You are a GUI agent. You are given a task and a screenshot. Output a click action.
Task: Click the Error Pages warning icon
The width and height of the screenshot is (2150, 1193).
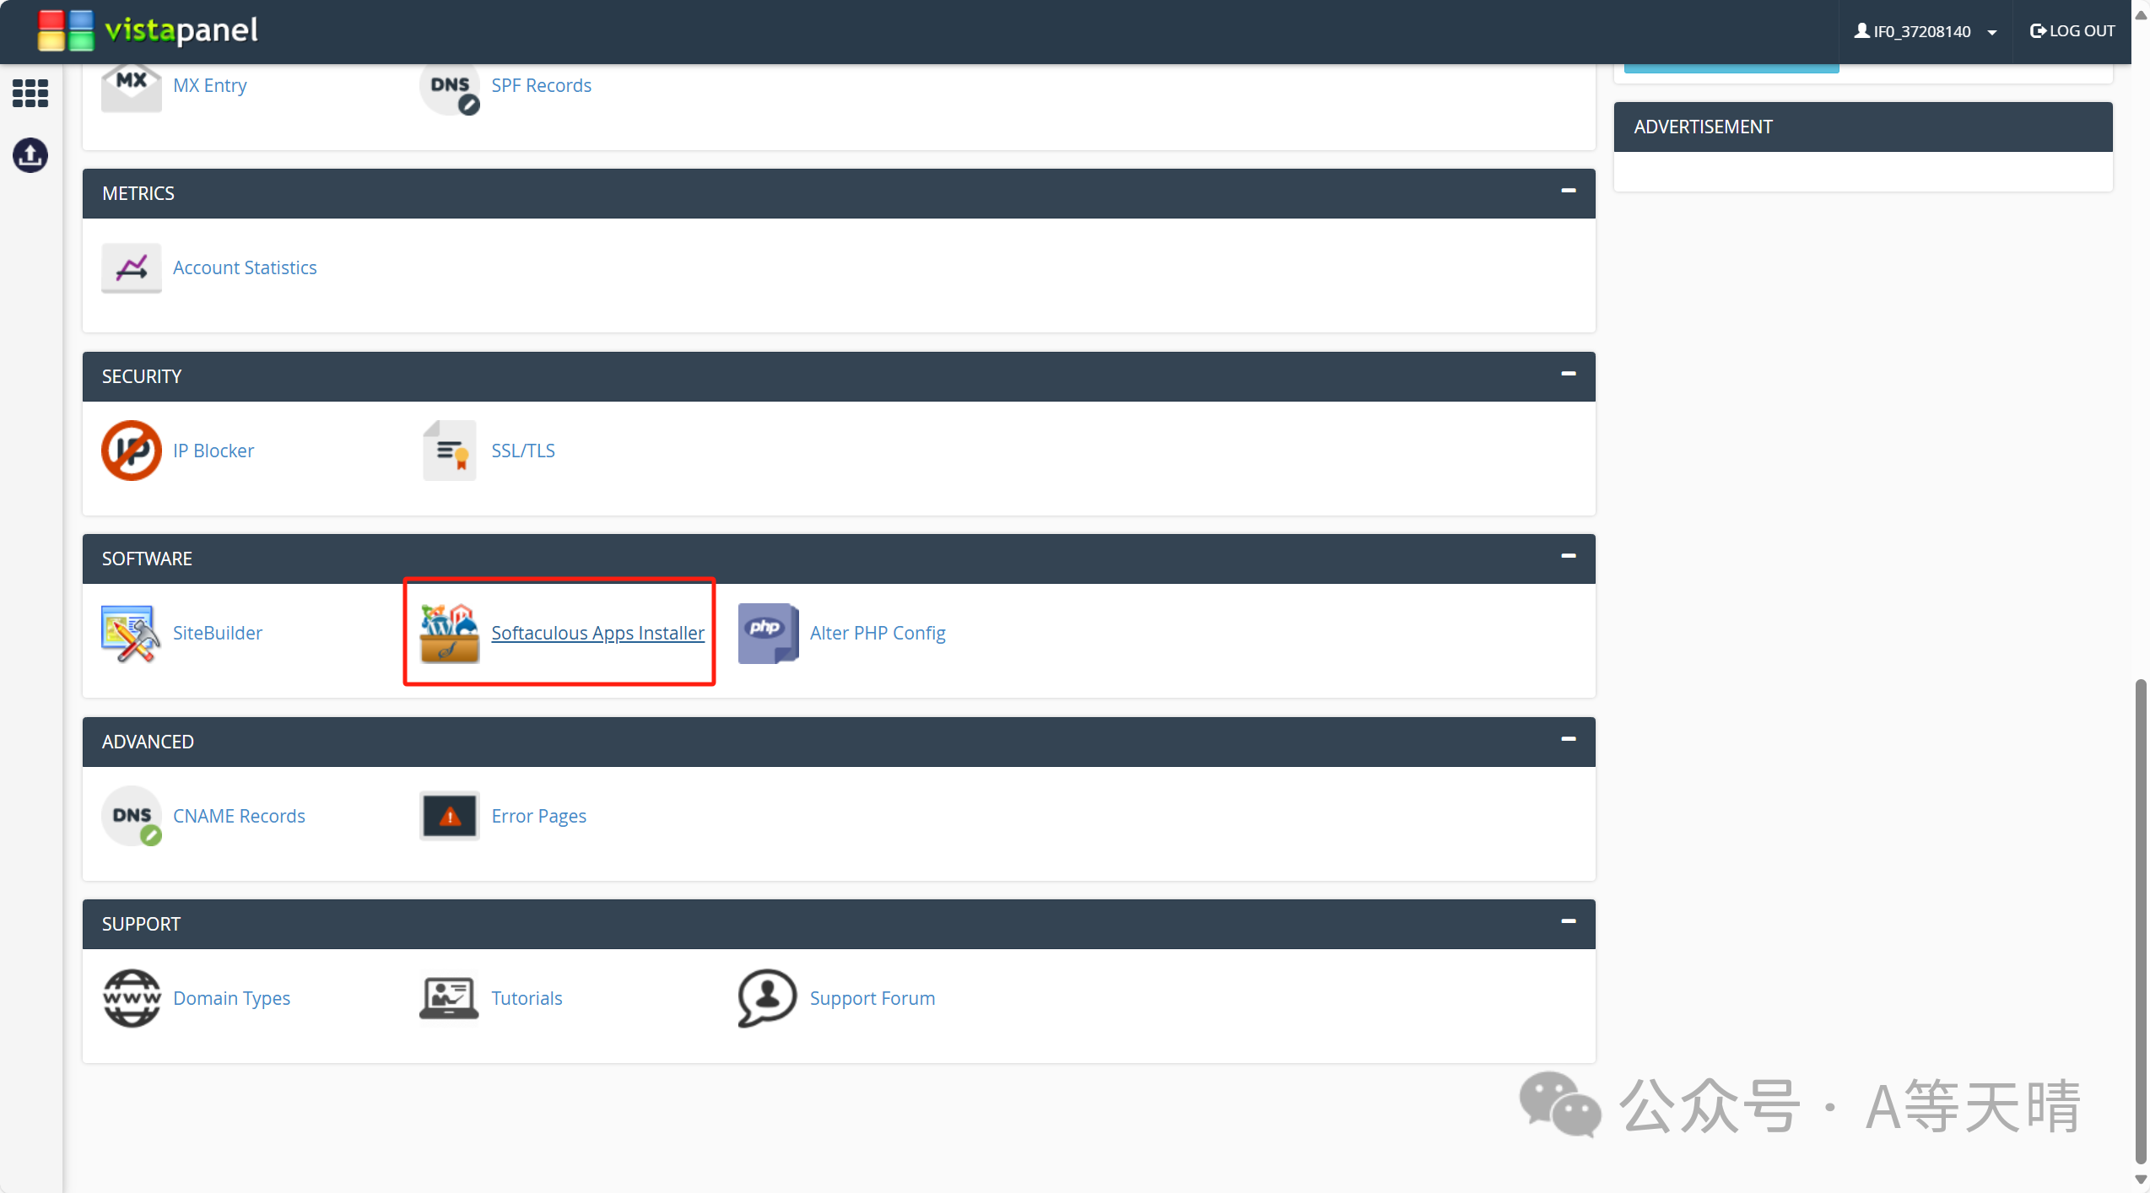pos(449,816)
